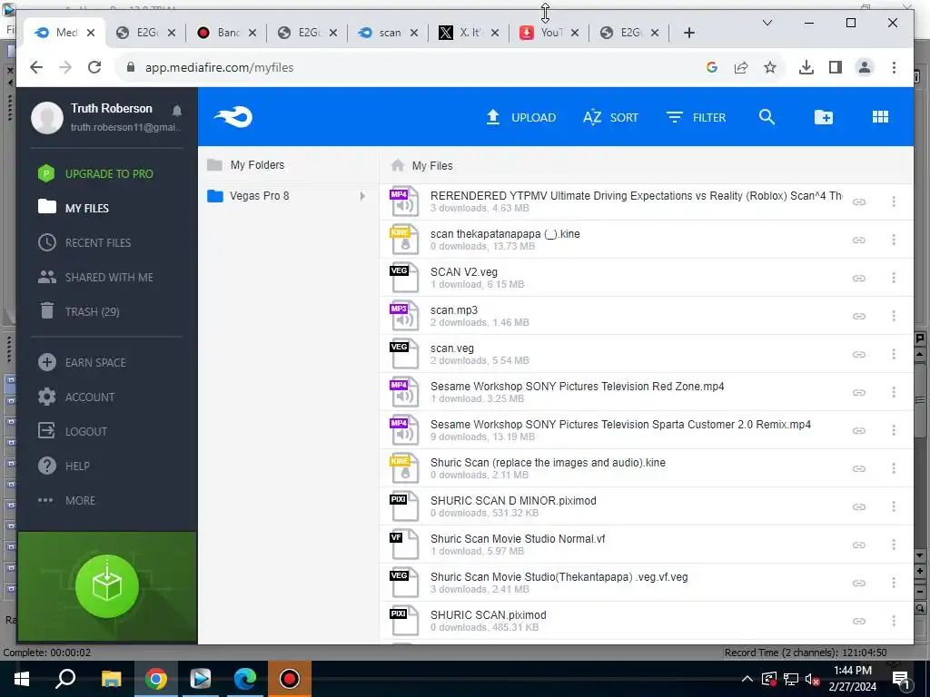Bookmark this page with the star icon
The width and height of the screenshot is (930, 697).
point(770,67)
